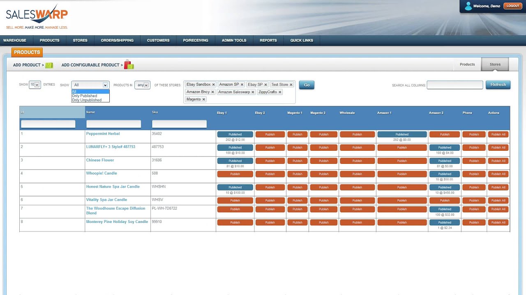Click the Search All Columns field
The height and width of the screenshot is (295, 526).
[x=455, y=85]
